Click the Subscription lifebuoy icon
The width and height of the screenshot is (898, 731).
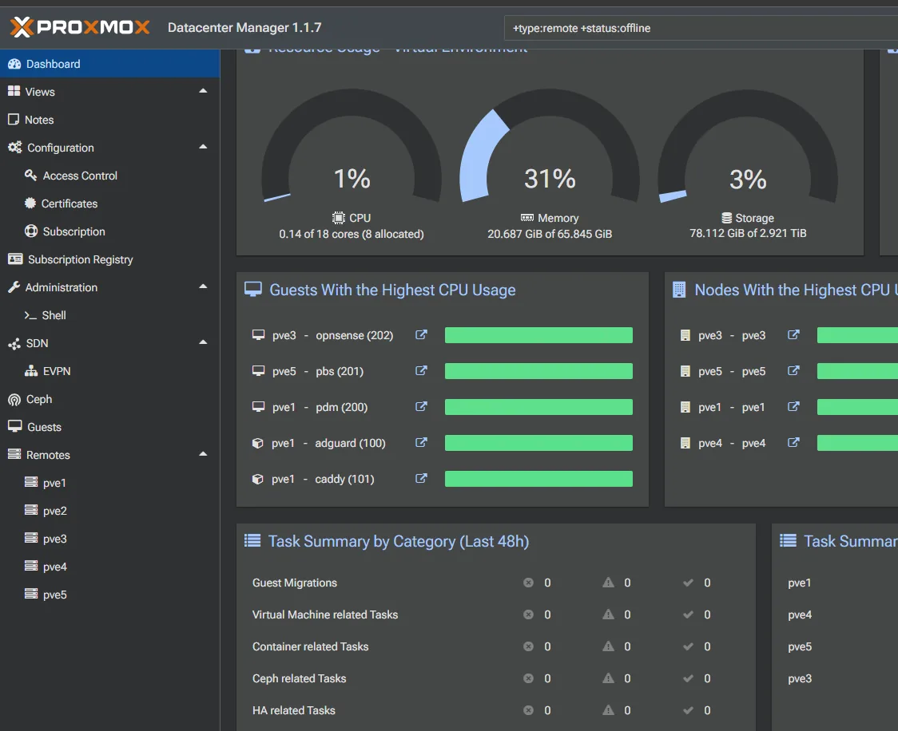[31, 231]
